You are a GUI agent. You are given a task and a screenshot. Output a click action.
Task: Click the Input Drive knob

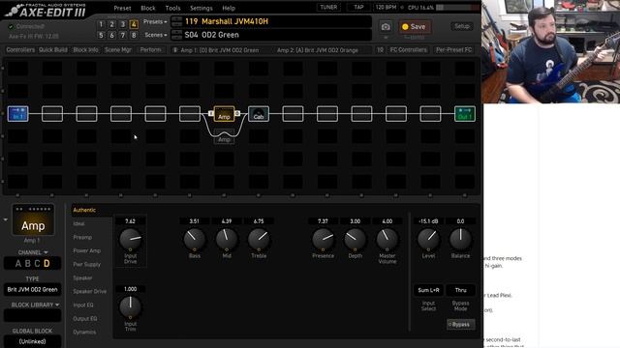(130, 239)
